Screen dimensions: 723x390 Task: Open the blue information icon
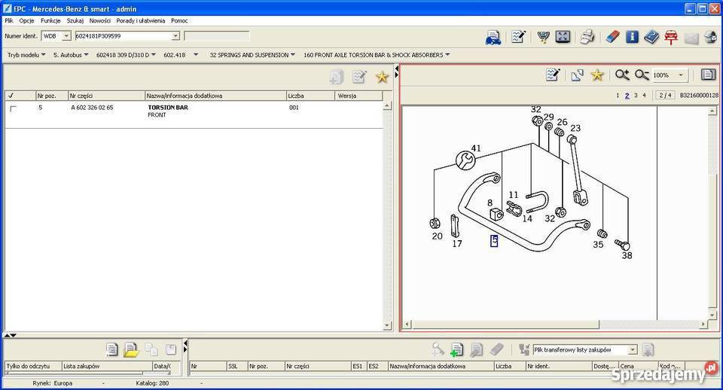point(632,37)
